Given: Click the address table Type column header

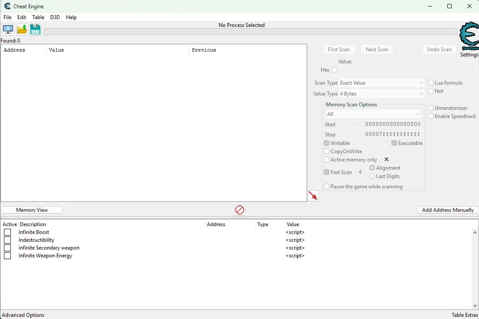Looking at the screenshot, I should [x=270, y=224].
